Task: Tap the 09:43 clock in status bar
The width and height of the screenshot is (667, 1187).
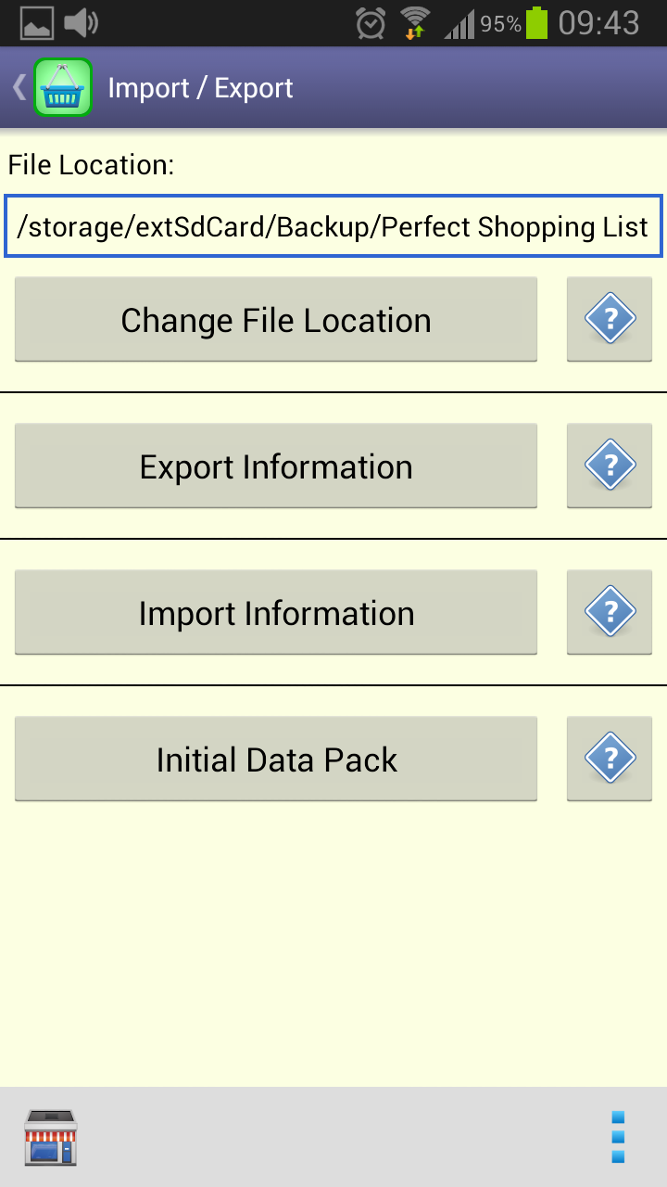Action: [599, 23]
